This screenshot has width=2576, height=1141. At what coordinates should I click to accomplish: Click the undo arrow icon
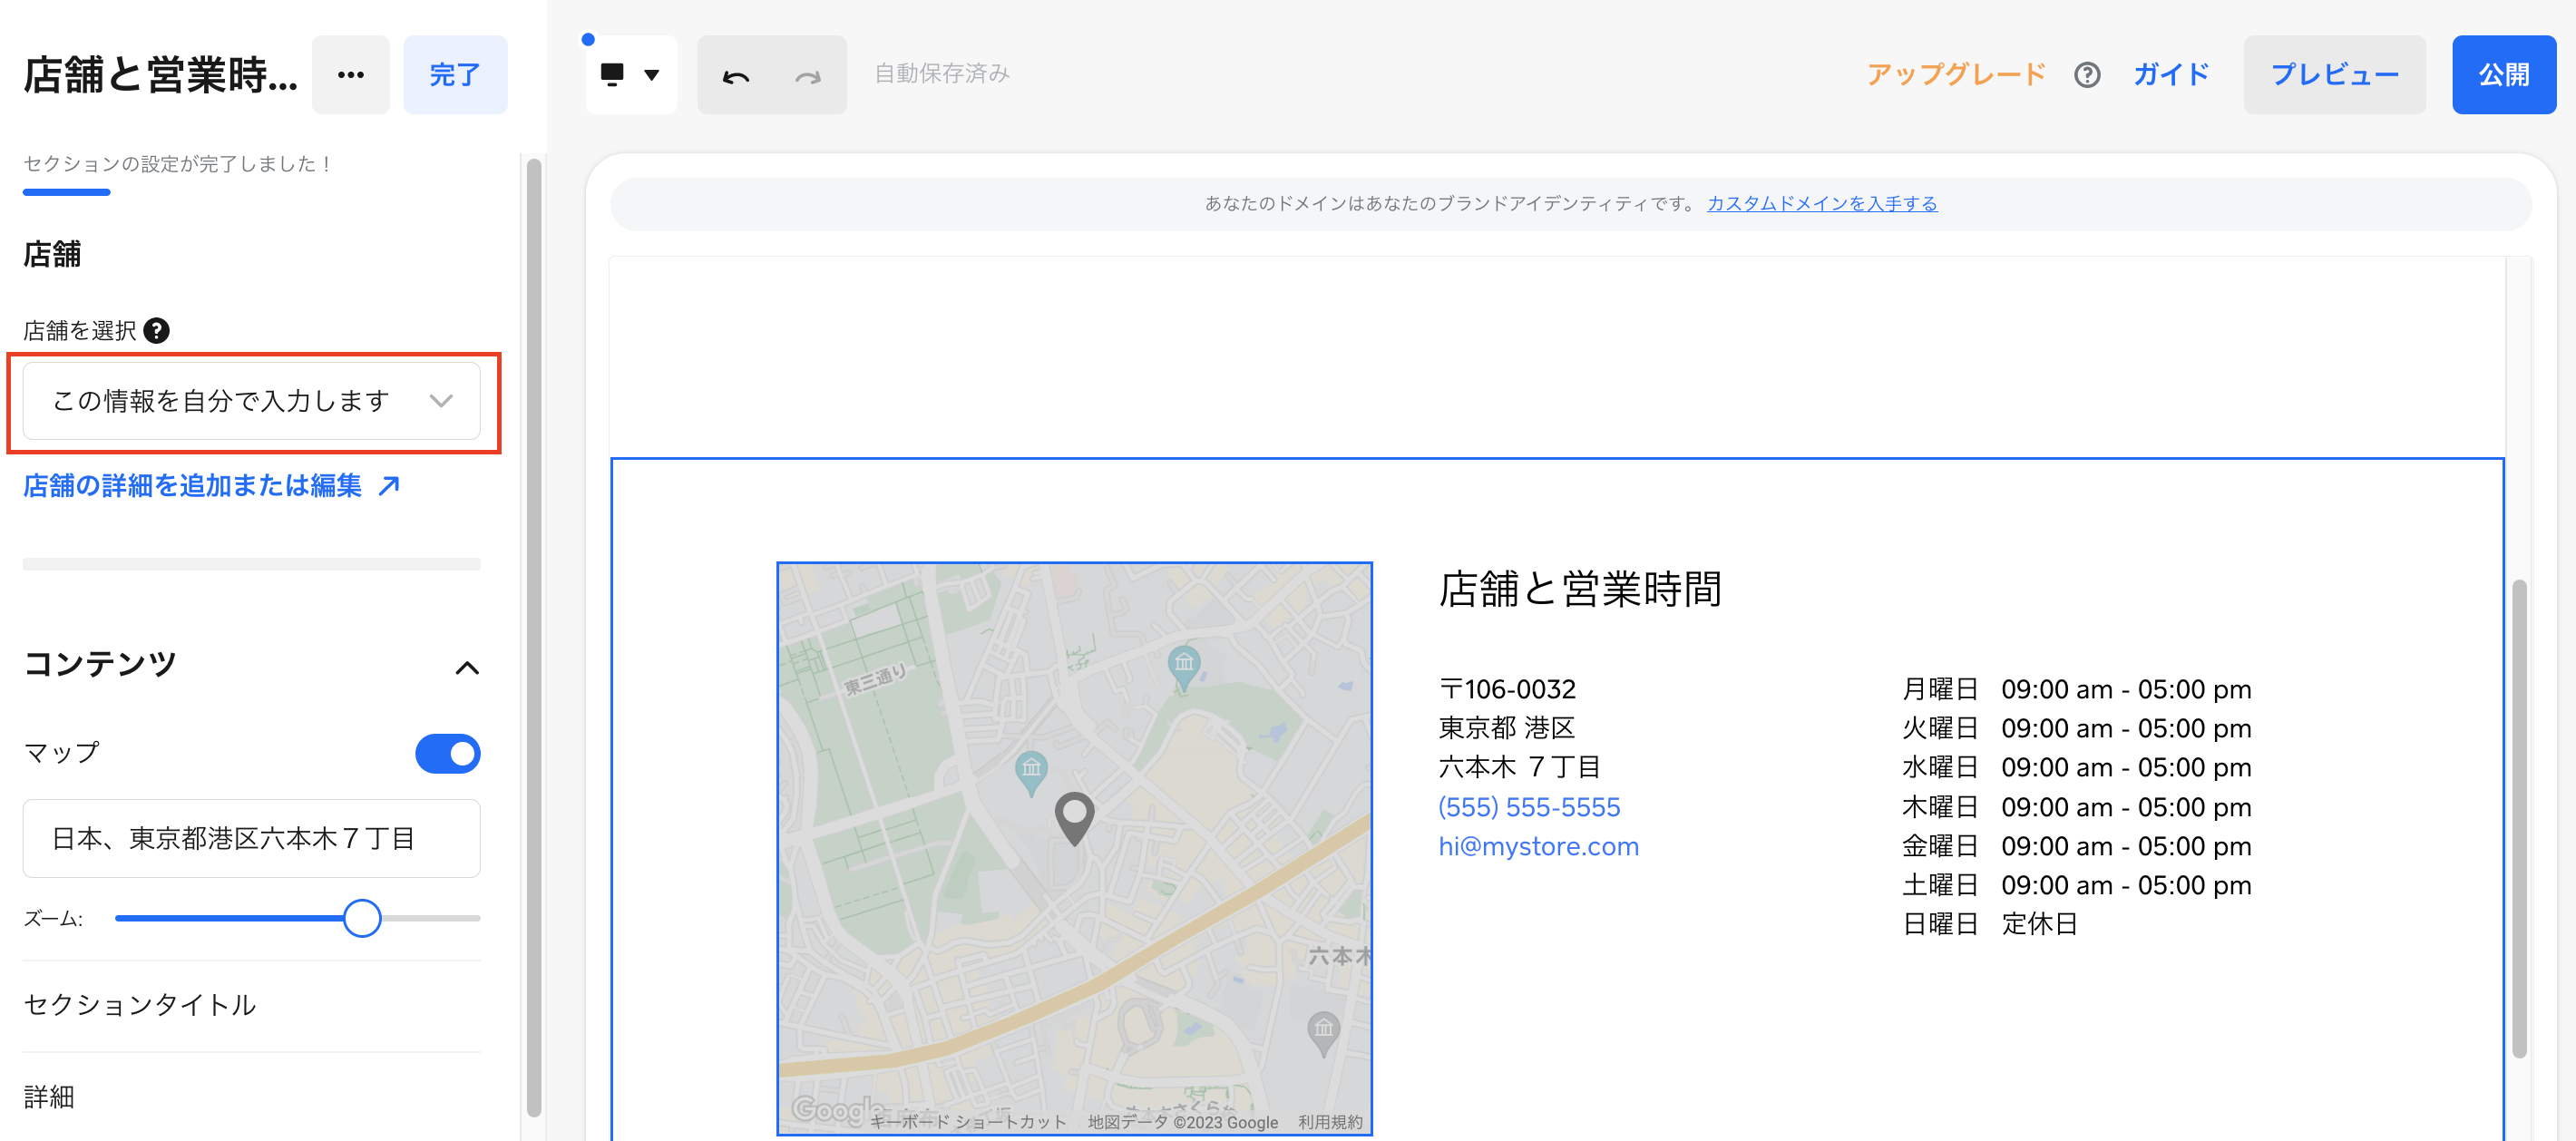pos(736,76)
